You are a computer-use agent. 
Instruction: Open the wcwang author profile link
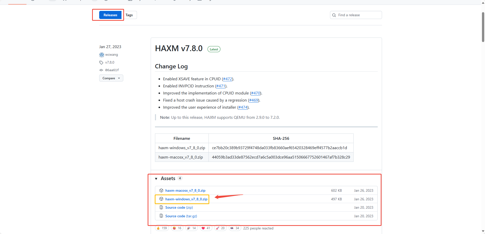point(112,55)
